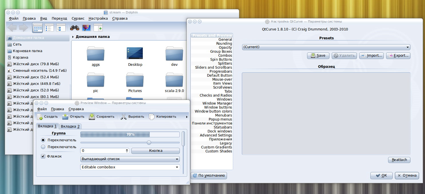Open Вид menu in Dolphin
This screenshot has height=194, width=425.
(x=44, y=19)
